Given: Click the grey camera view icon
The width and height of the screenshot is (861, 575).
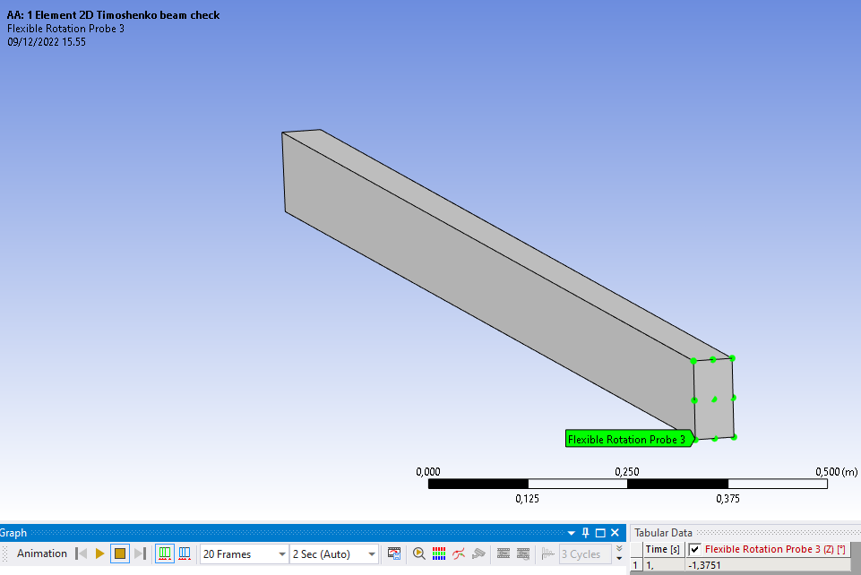Looking at the screenshot, I should pos(478,554).
